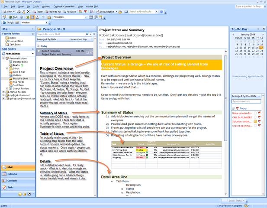Open the Adobe PDF menu
The image size is (267, 208).
pos(92,6)
